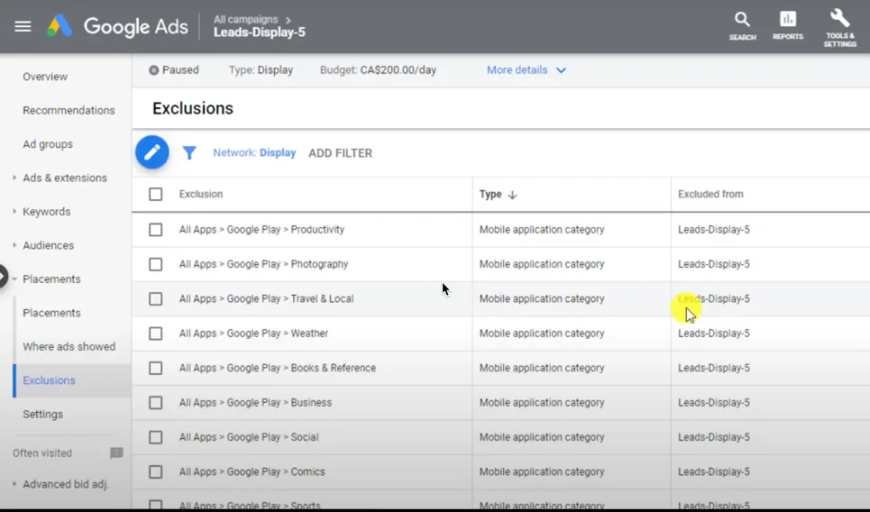Click the Paused status icon
Image resolution: width=870 pixels, height=512 pixels.
point(153,70)
